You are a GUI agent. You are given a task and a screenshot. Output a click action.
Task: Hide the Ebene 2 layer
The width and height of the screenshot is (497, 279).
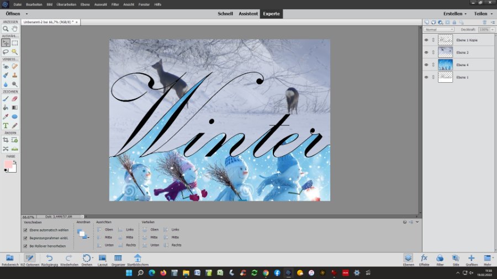[x=426, y=52]
